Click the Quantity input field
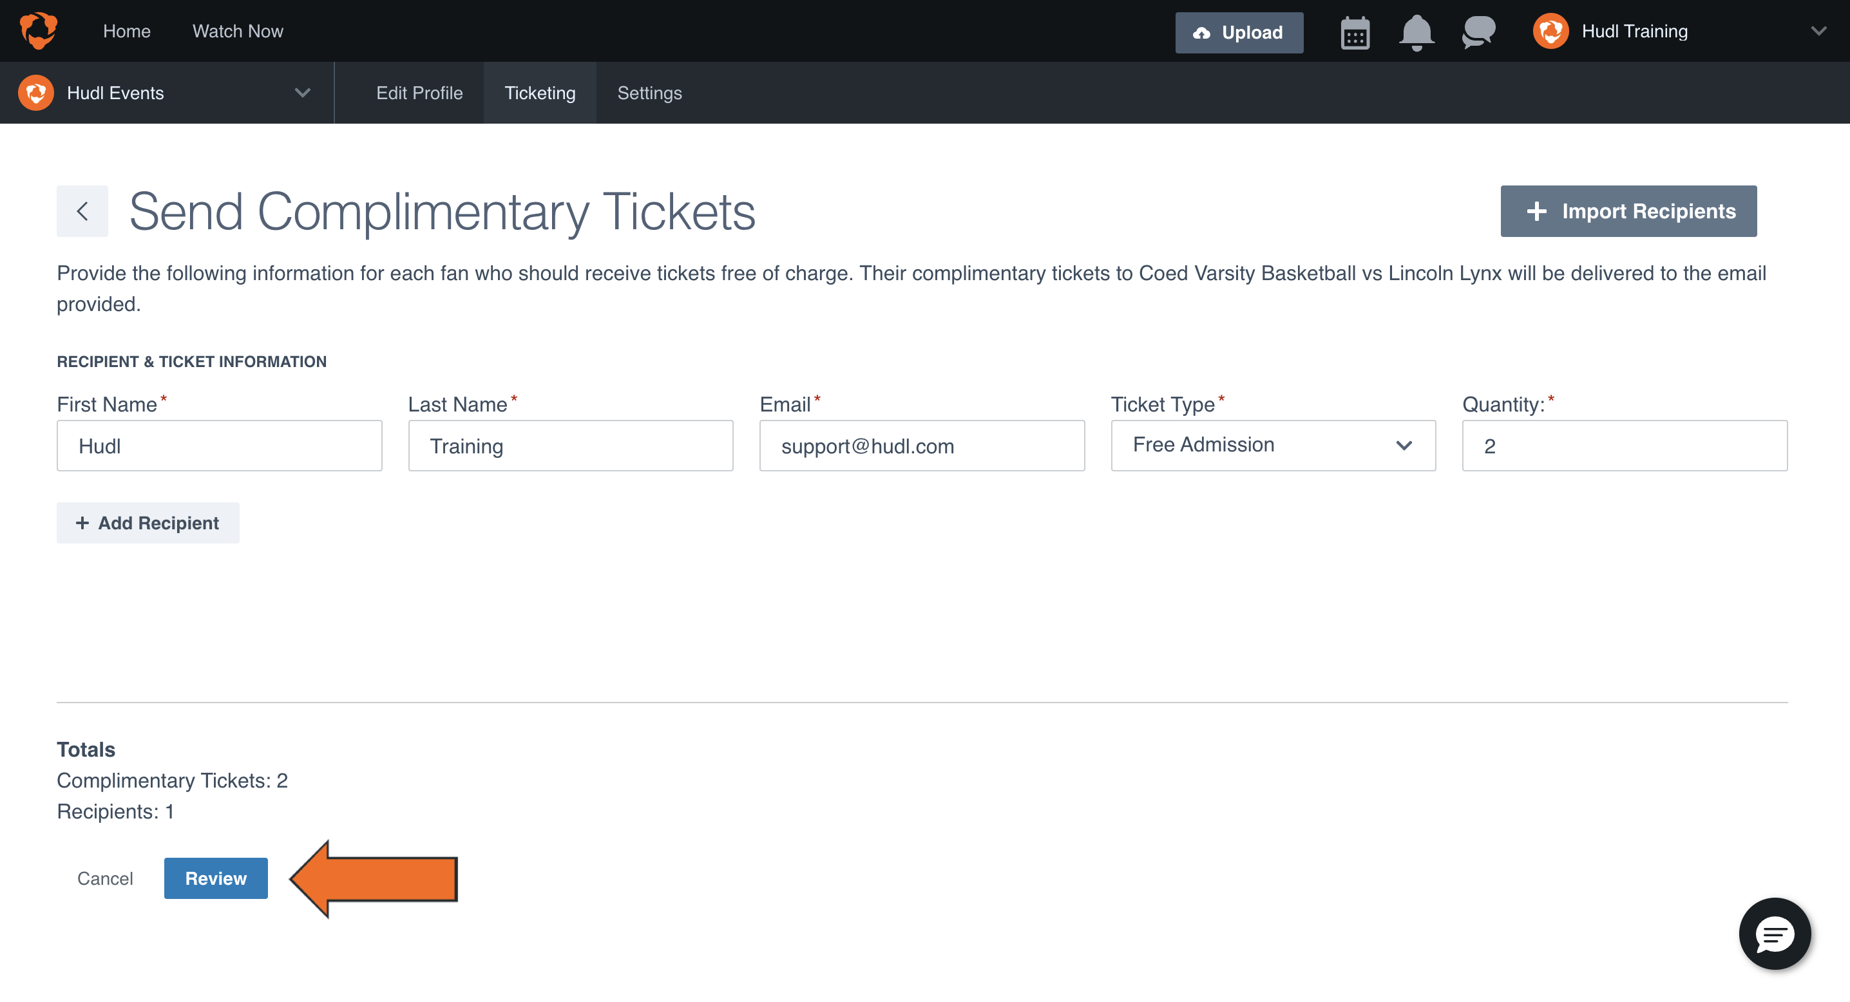 [x=1625, y=445]
